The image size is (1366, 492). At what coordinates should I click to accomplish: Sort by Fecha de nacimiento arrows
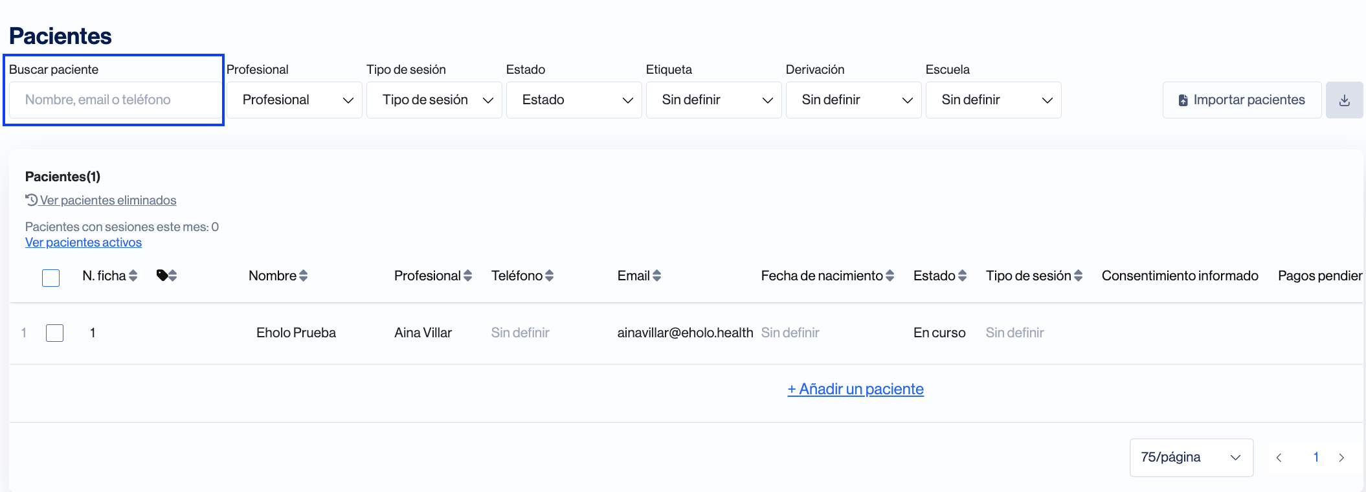(890, 276)
